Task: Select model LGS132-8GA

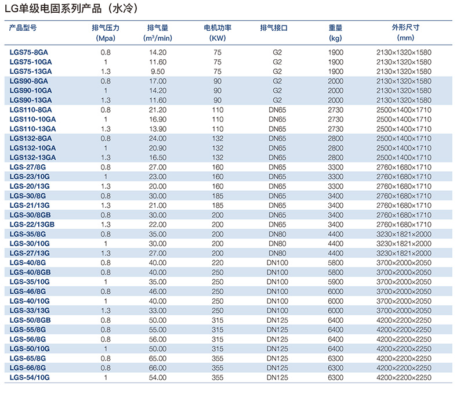Action: (31, 138)
